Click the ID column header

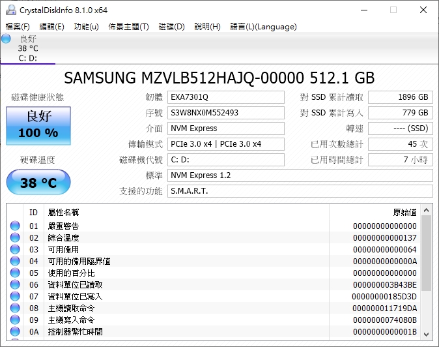33,213
